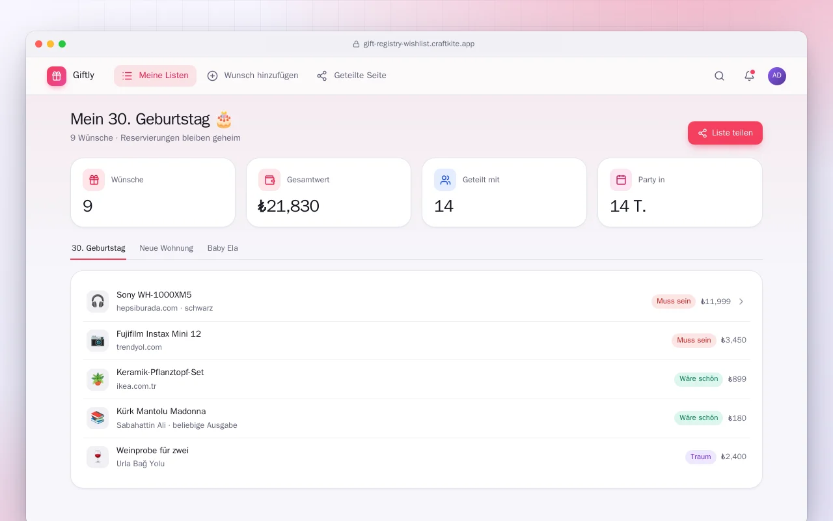Click Wäre schön tag on Kürk Mantolu Madonna

tap(698, 418)
